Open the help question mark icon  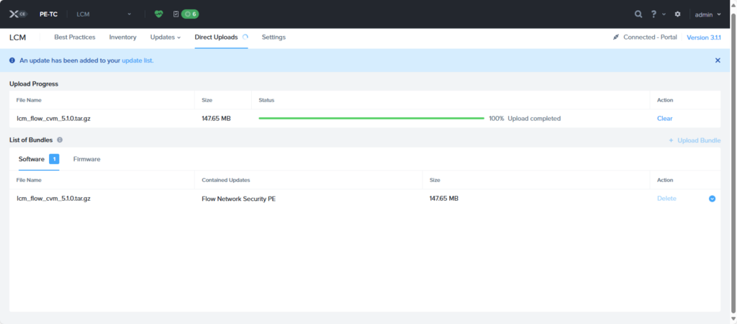pyautogui.click(x=654, y=14)
